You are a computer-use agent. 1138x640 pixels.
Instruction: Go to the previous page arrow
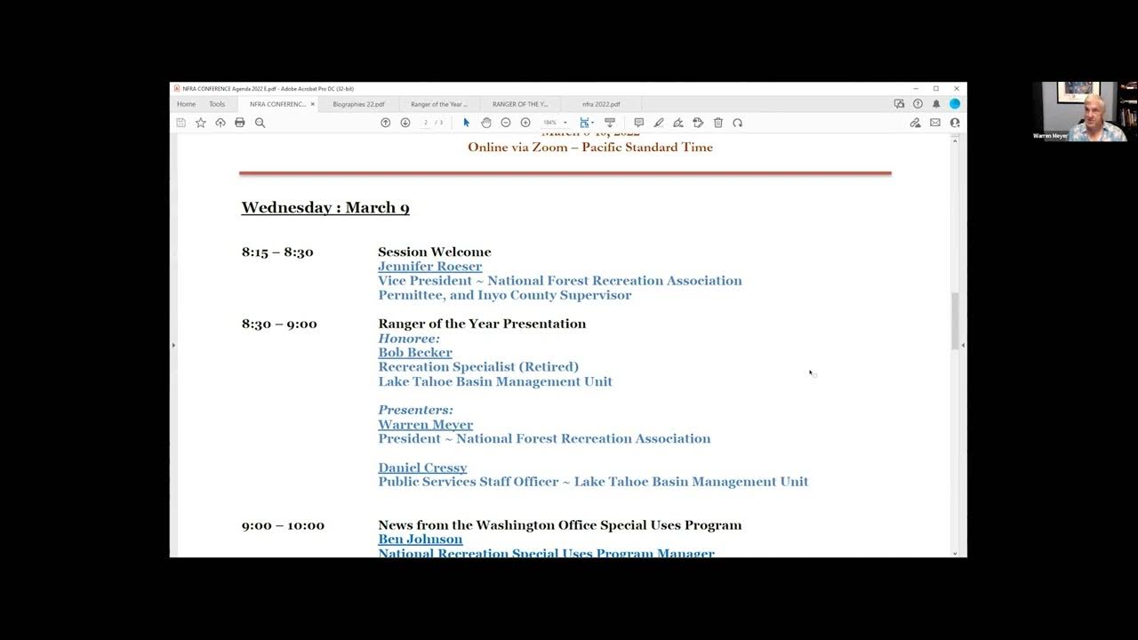click(x=385, y=123)
